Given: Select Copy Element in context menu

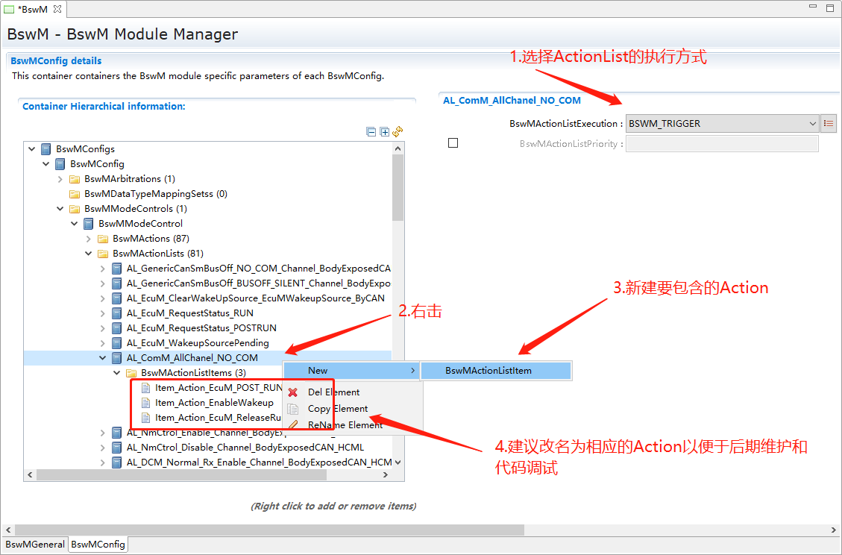Looking at the screenshot, I should coord(337,409).
